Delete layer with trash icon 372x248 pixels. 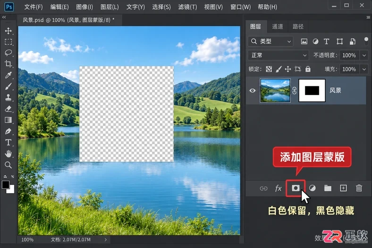[359, 188]
